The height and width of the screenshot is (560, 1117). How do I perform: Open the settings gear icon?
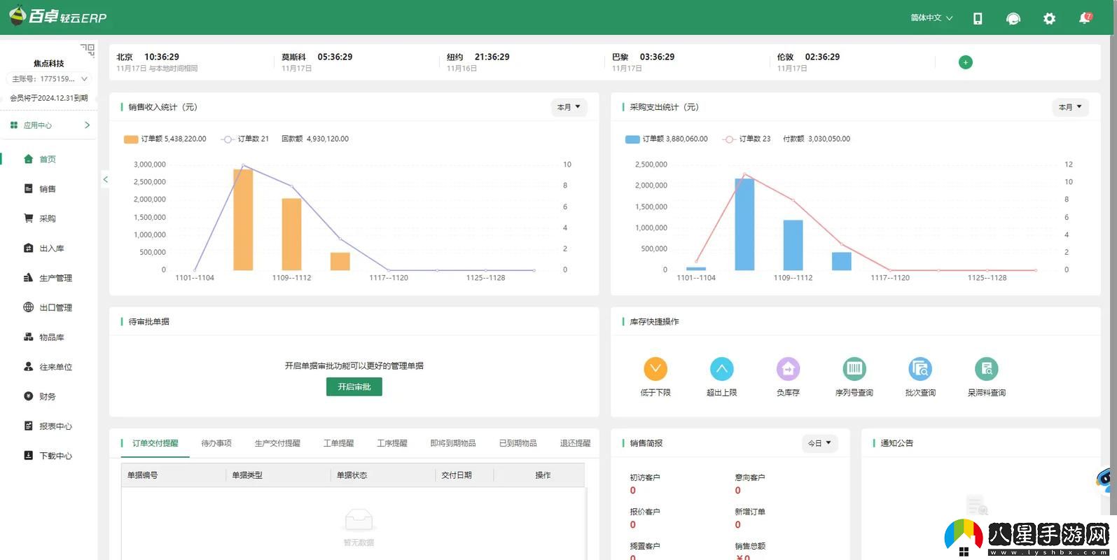1049,18
